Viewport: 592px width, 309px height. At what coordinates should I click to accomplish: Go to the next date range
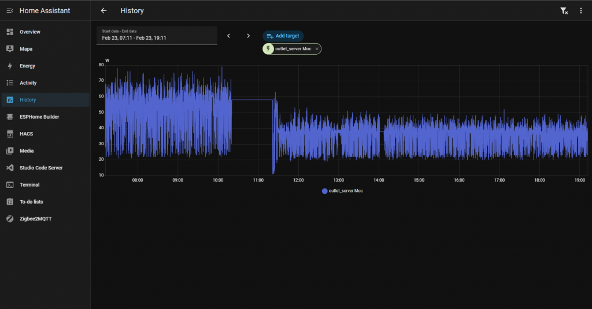click(249, 36)
